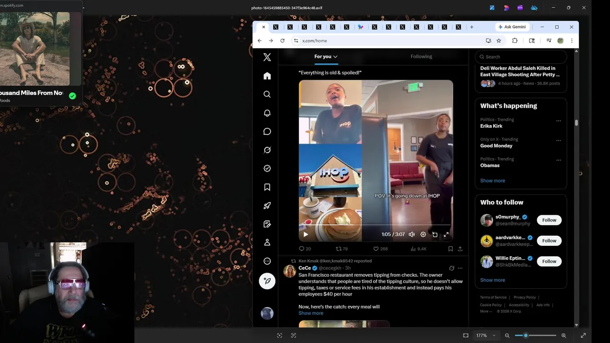Close the active Chrome tab

click(x=263, y=27)
